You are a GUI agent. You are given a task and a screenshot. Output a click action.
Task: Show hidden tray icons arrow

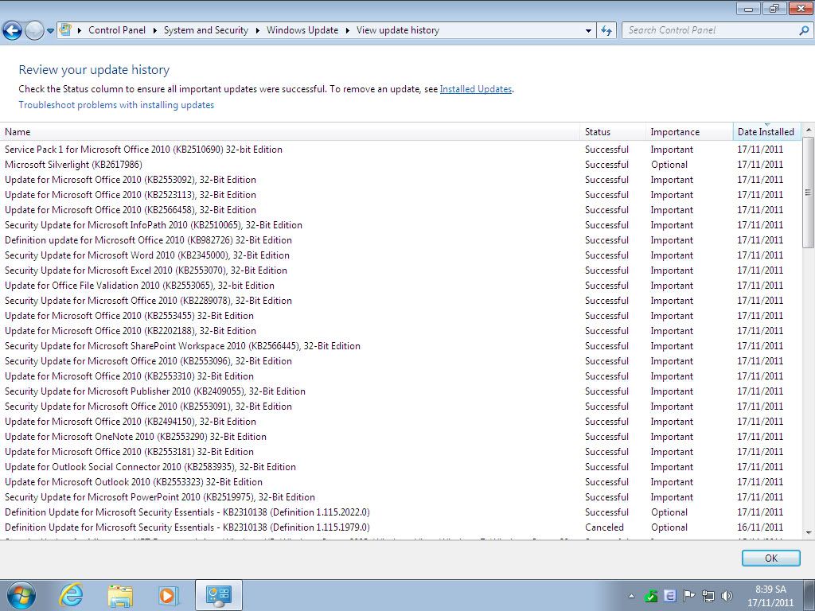(x=631, y=596)
